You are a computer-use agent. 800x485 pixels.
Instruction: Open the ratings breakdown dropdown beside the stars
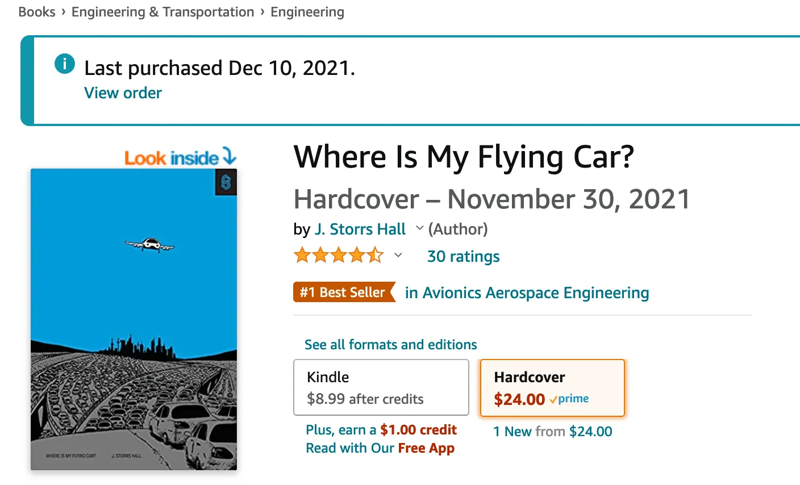[x=398, y=256]
